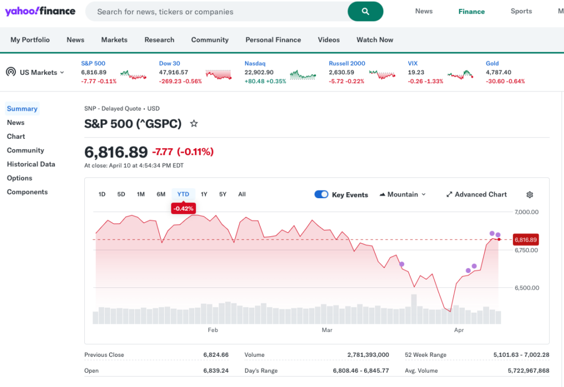Go to the Sports section link
Viewport: 564px width, 387px height.
(x=521, y=11)
